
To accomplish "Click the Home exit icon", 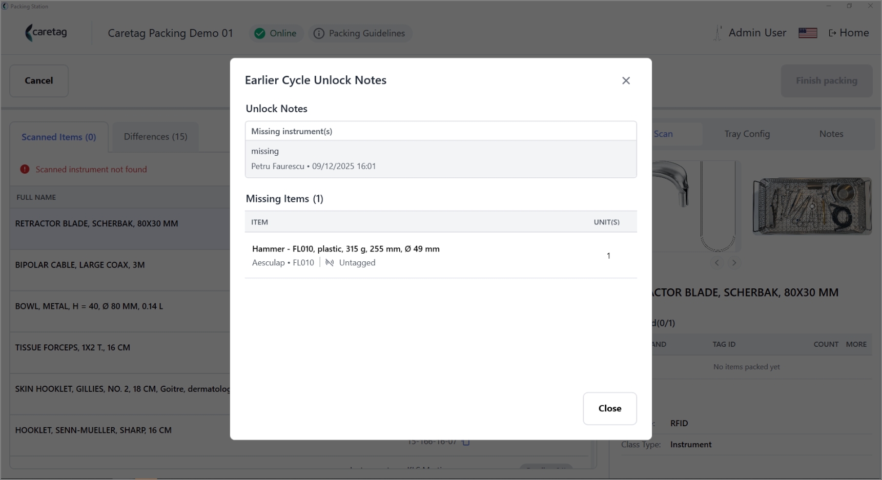I will [x=832, y=33].
